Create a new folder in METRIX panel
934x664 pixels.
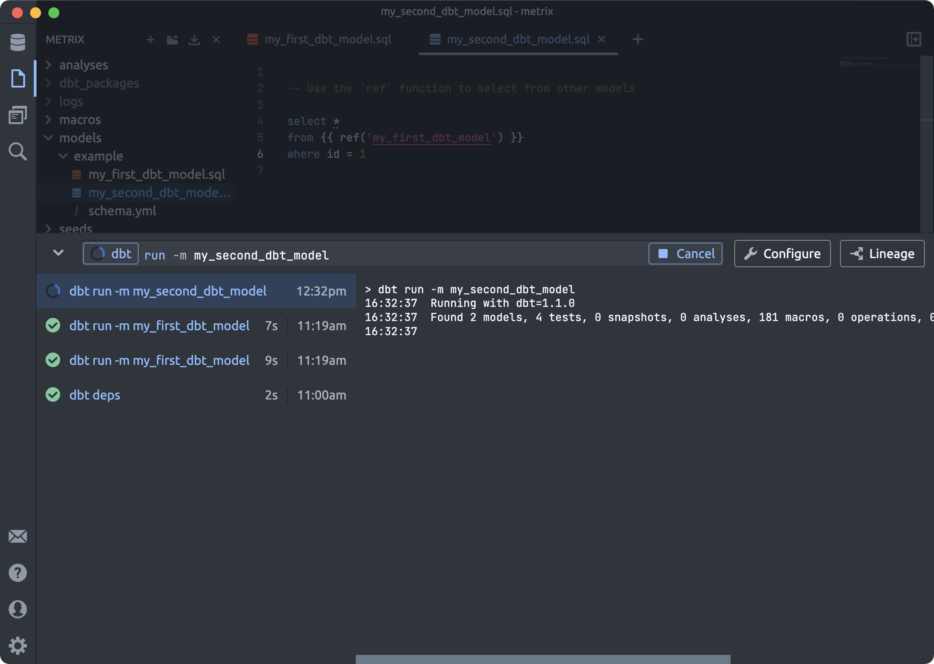click(x=172, y=40)
